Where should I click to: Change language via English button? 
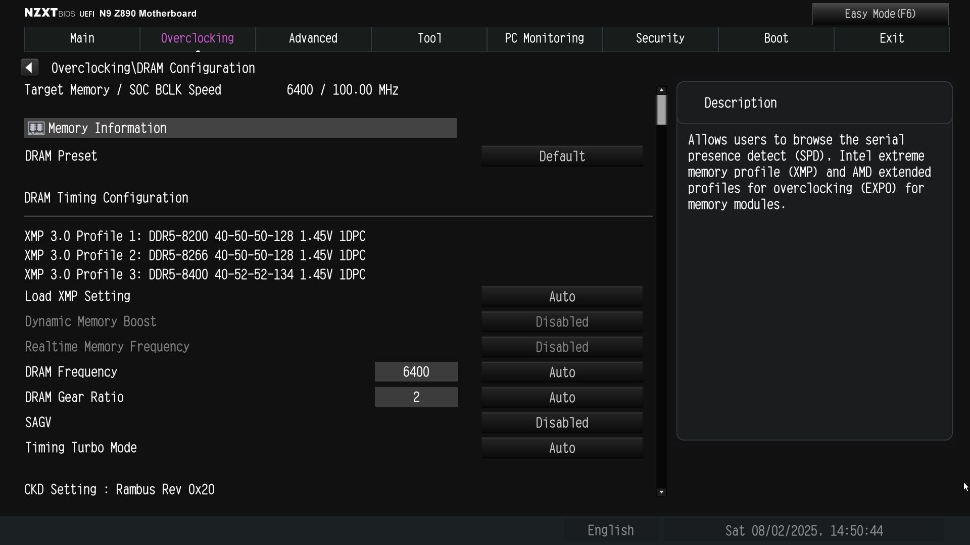[x=611, y=530]
